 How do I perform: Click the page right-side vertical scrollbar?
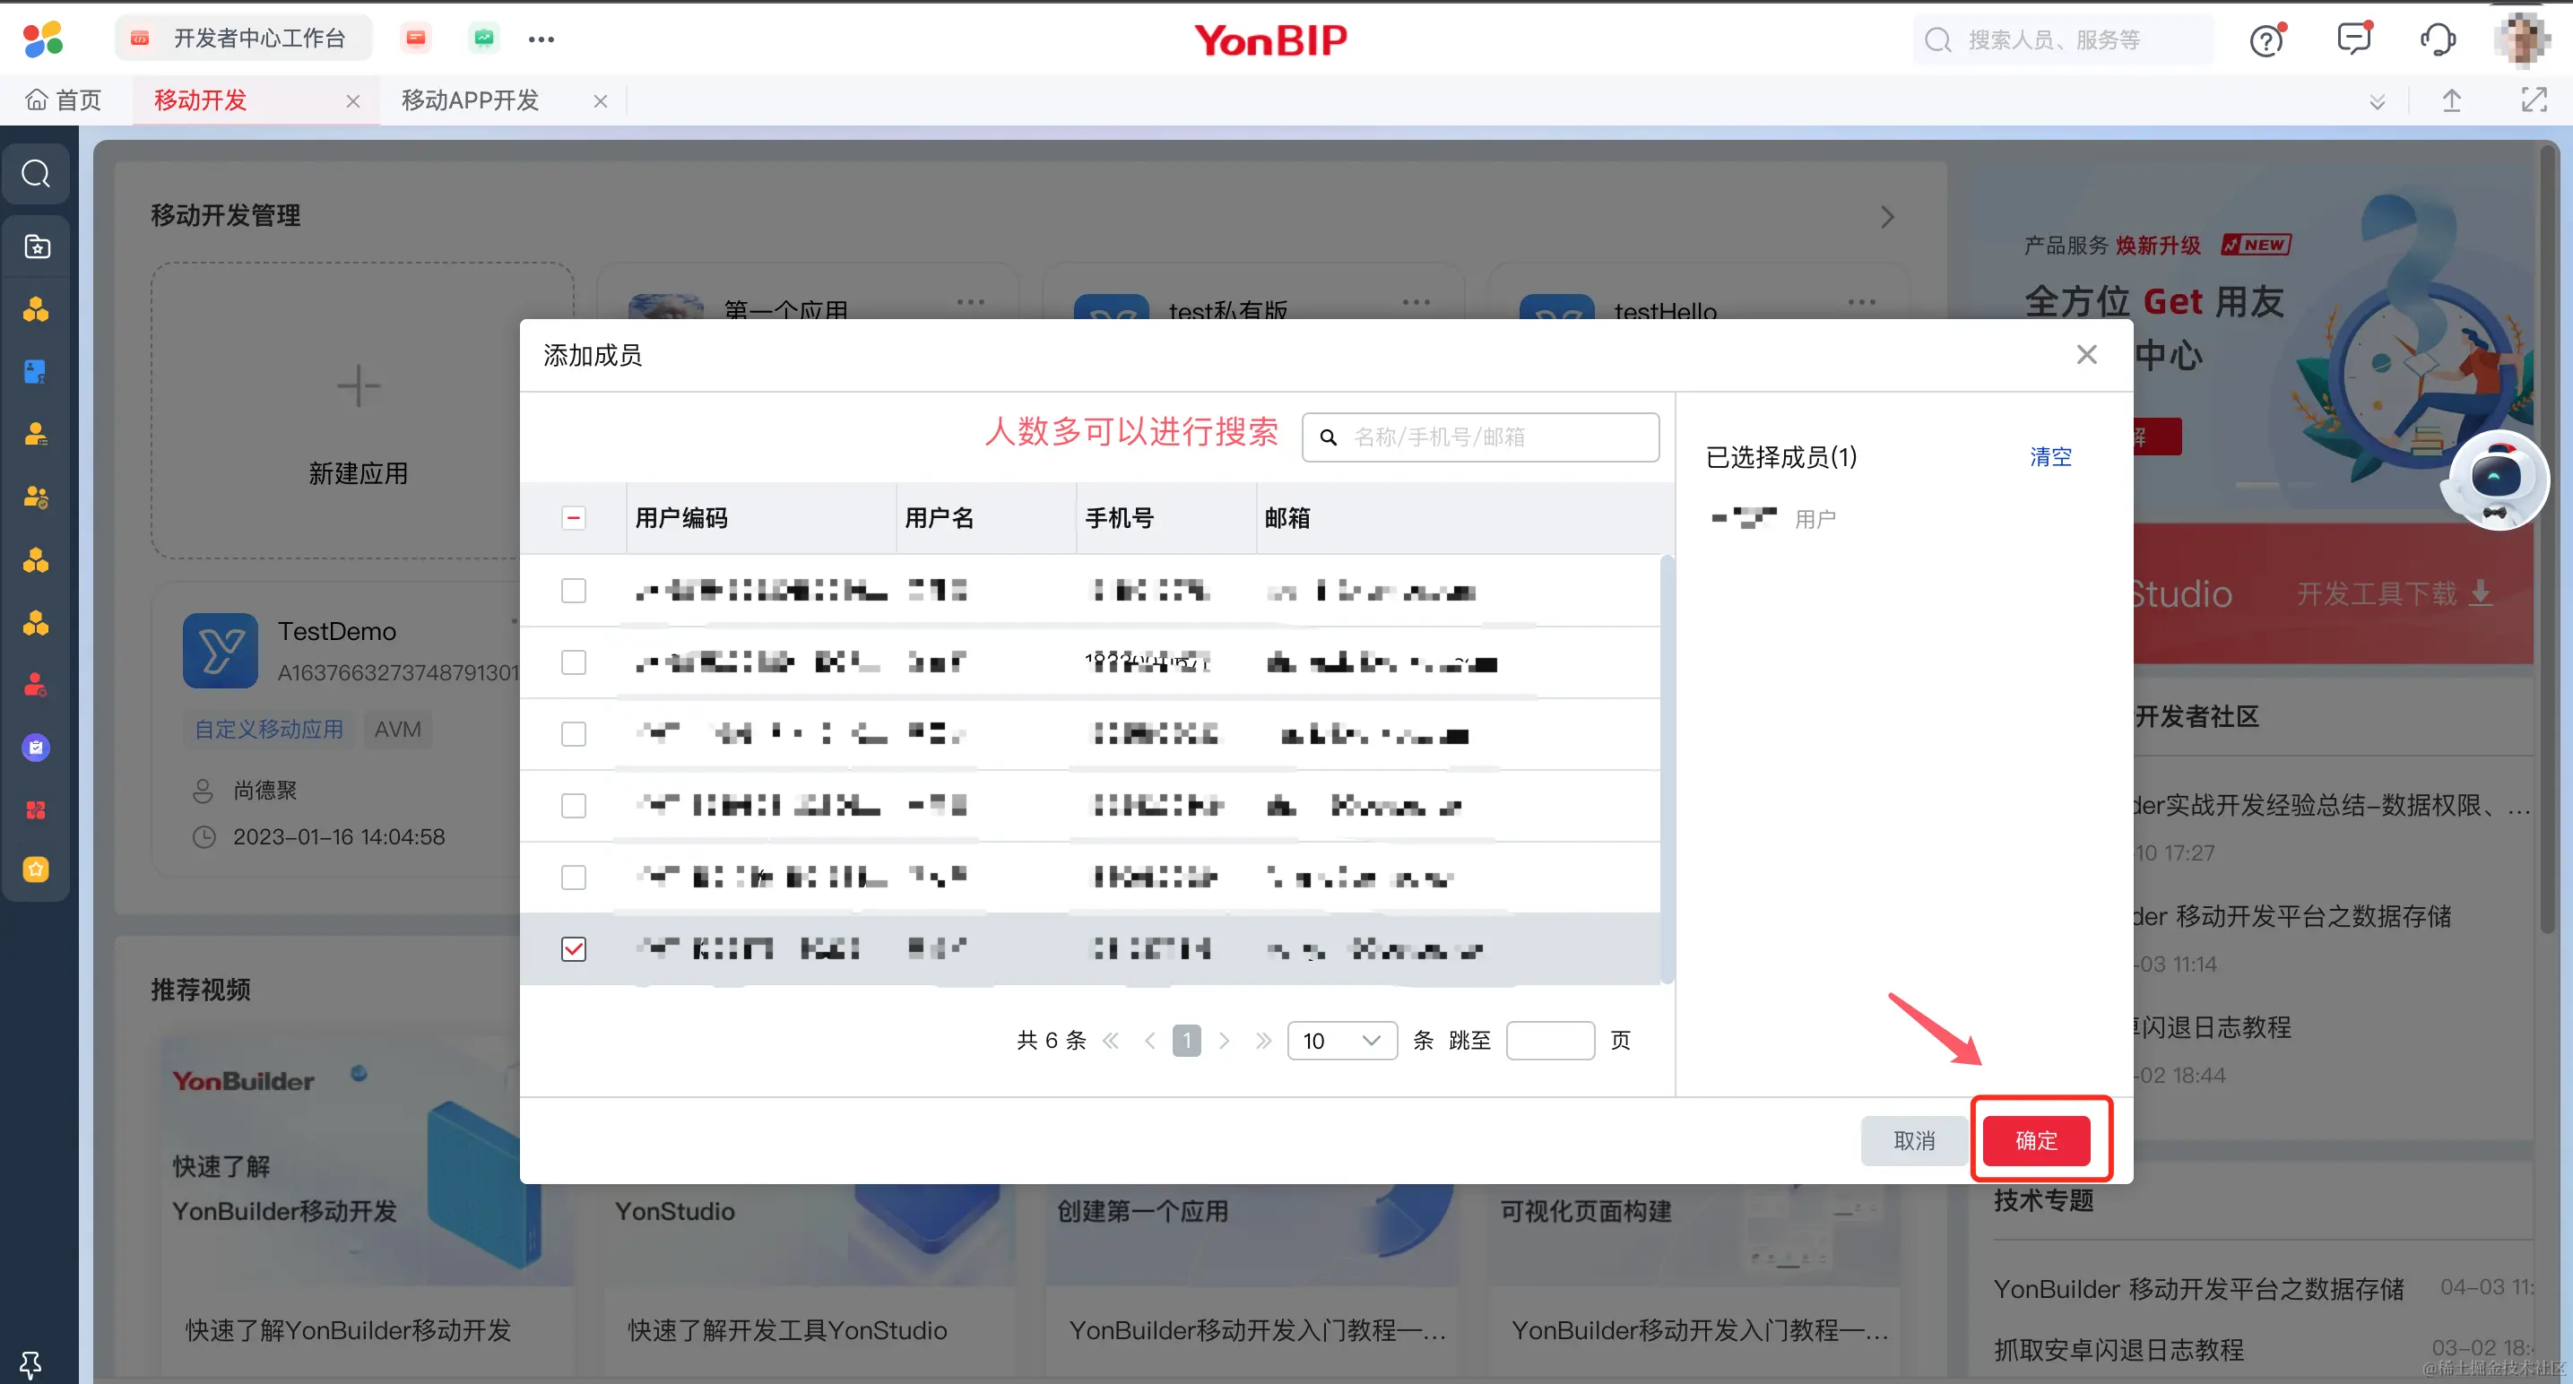(x=2547, y=540)
